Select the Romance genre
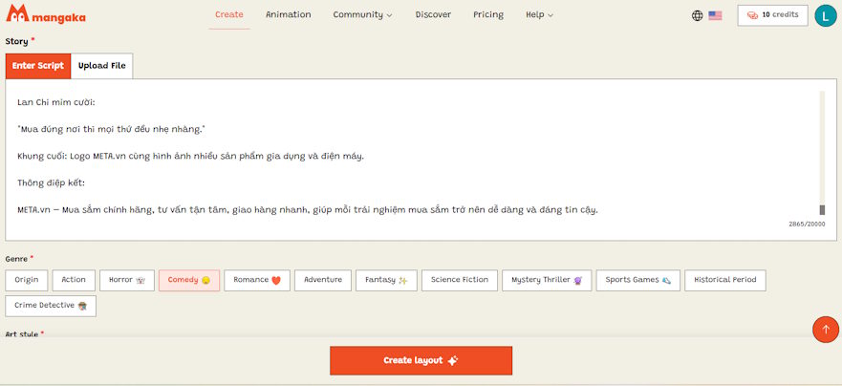Screen dimensions: 842x386 coord(257,280)
